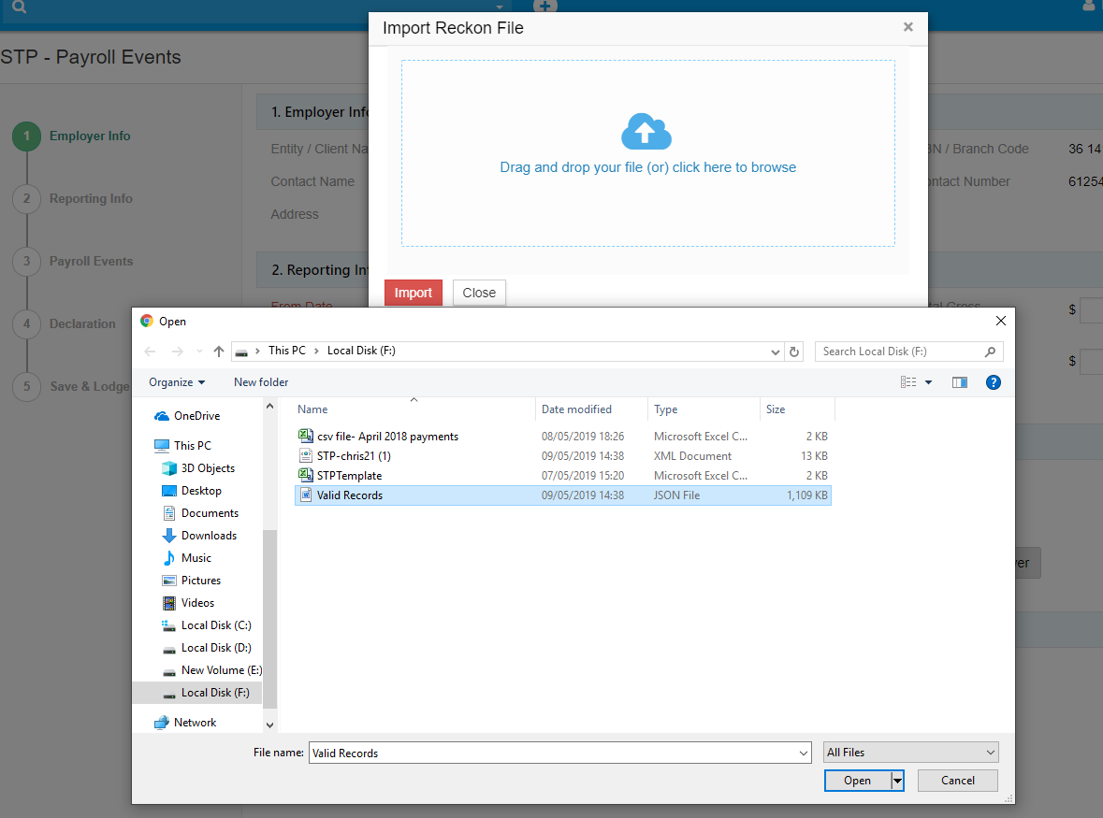Viewport: 1103px width, 818px height.
Task: Click the Payroll Events step
Action: click(x=91, y=262)
